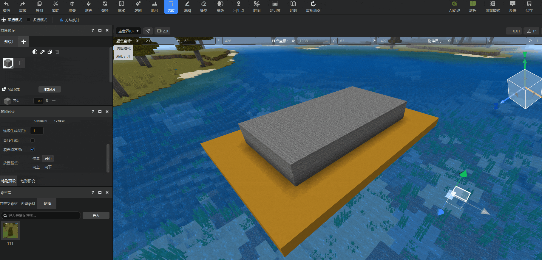Open the 自定义素材 tab
Screen dimensions: 542x260
pyautogui.click(x=9, y=204)
